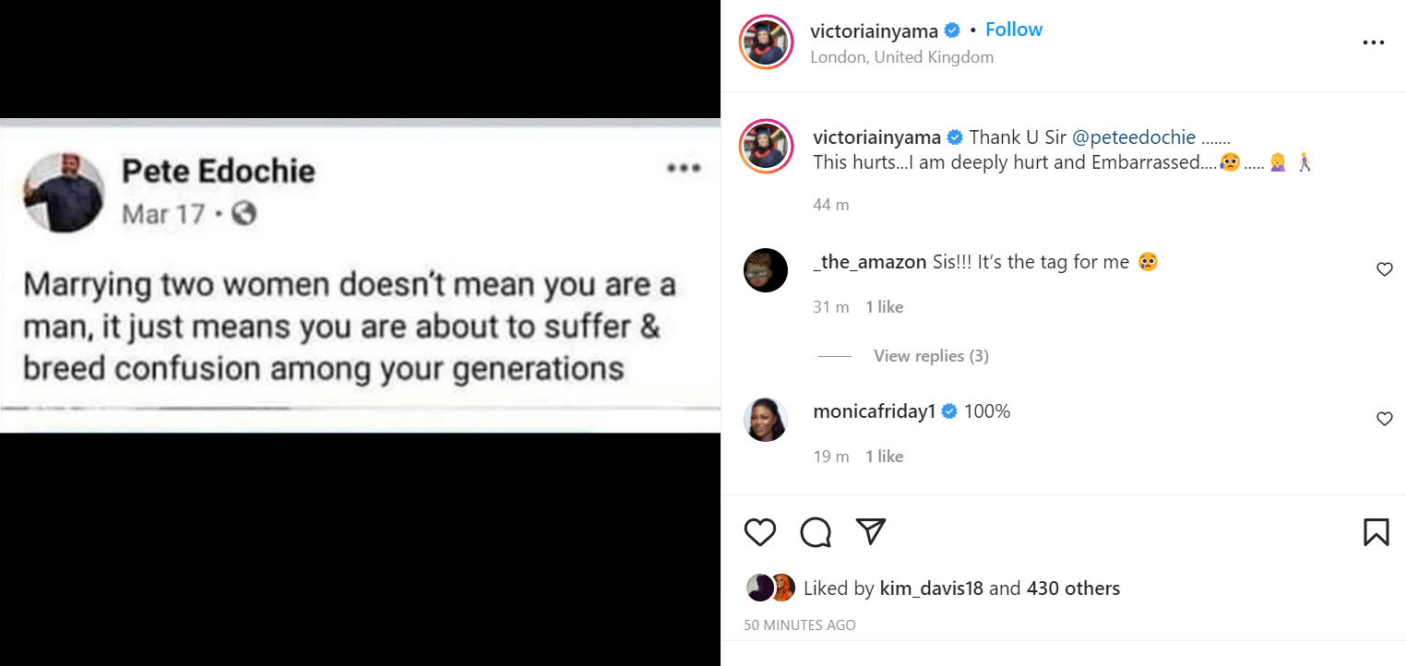The height and width of the screenshot is (666, 1406).
Task: Click victoriainyama's verified badge
Action: pos(951,30)
